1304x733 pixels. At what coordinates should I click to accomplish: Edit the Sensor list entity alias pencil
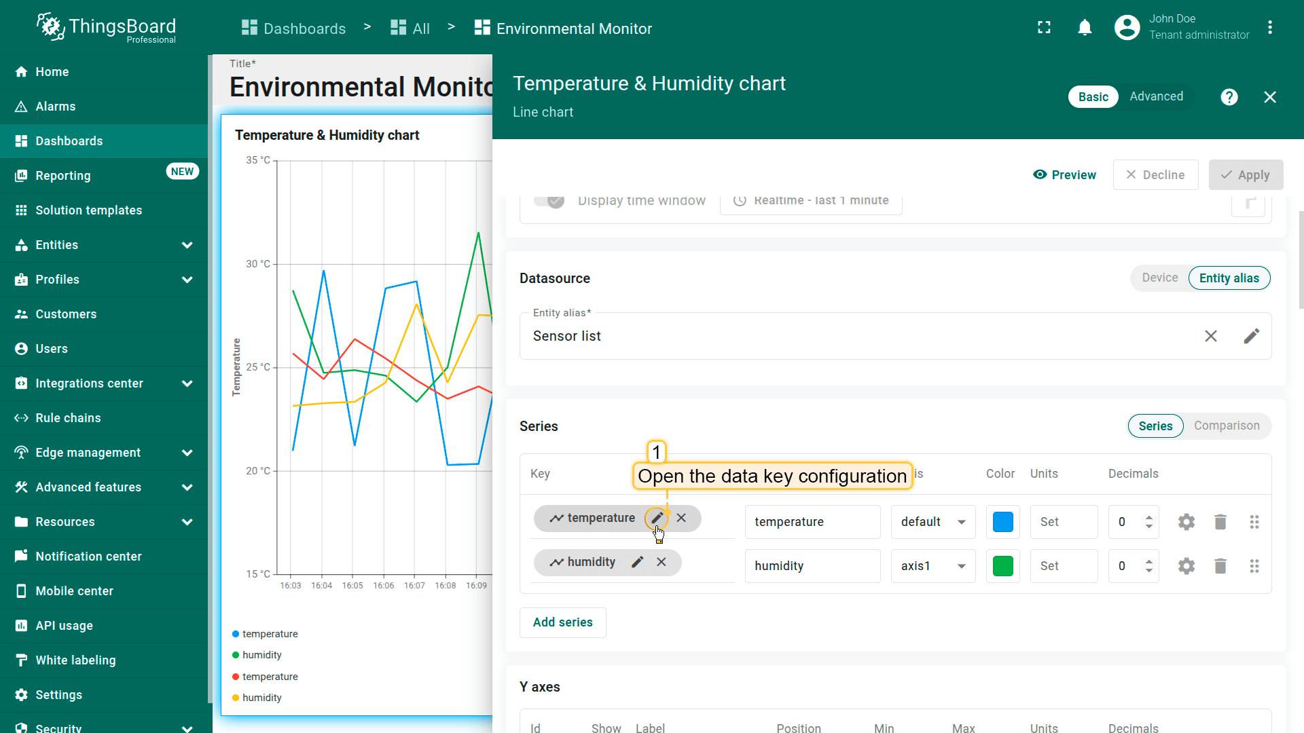point(1251,336)
